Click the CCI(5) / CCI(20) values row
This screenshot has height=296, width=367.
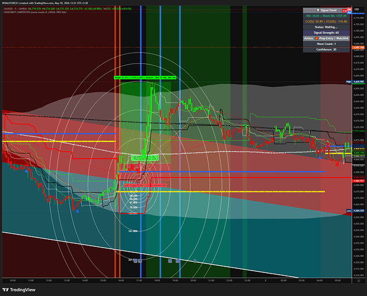click(x=326, y=21)
